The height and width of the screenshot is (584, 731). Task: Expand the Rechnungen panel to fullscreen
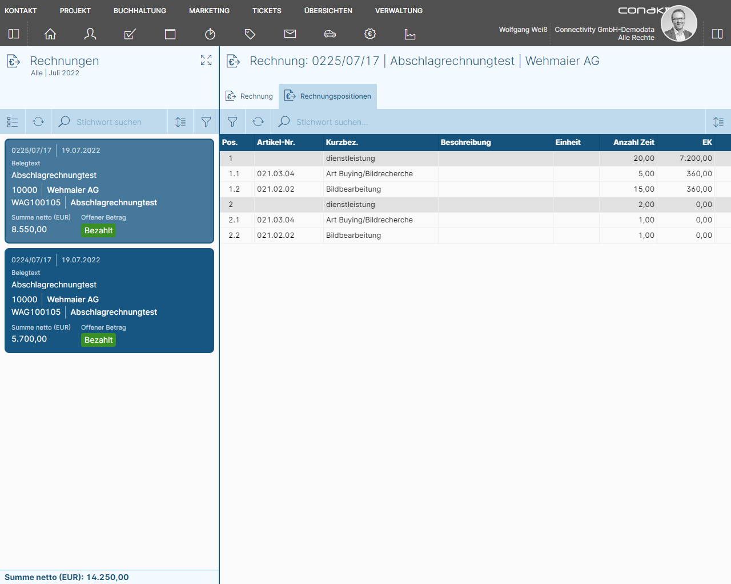point(206,60)
